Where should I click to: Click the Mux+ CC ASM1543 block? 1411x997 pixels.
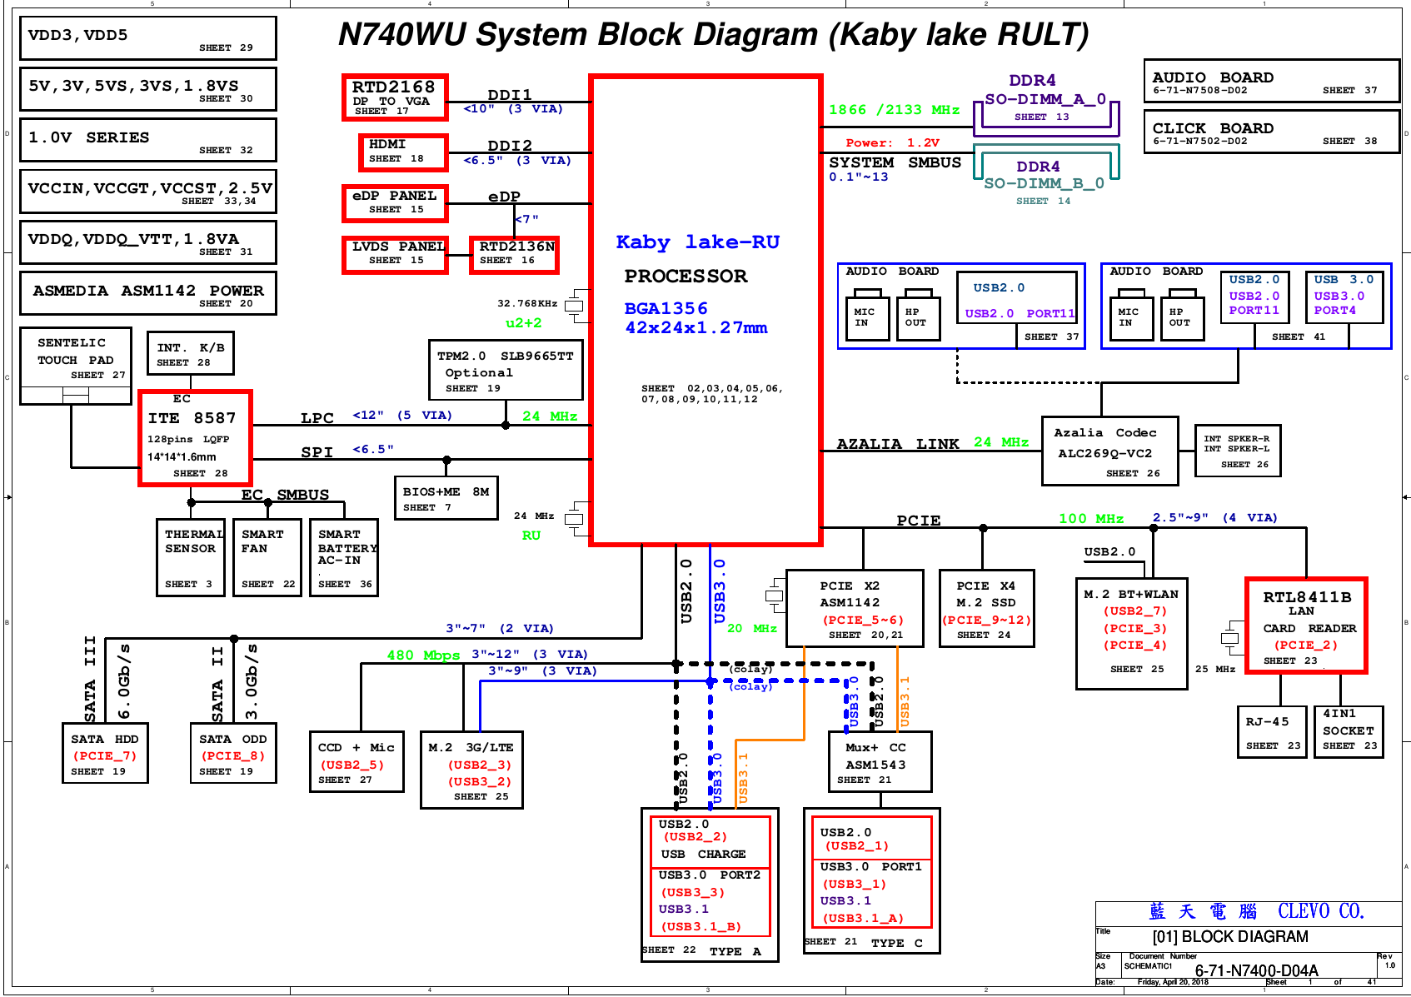(x=880, y=761)
